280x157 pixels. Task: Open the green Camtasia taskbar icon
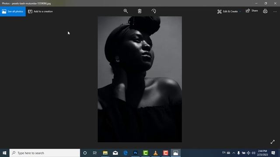pos(146,153)
